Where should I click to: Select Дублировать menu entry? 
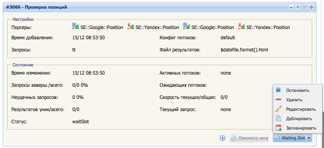click(x=298, y=119)
